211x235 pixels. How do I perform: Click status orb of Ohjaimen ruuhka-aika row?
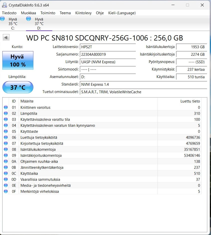point(6,161)
